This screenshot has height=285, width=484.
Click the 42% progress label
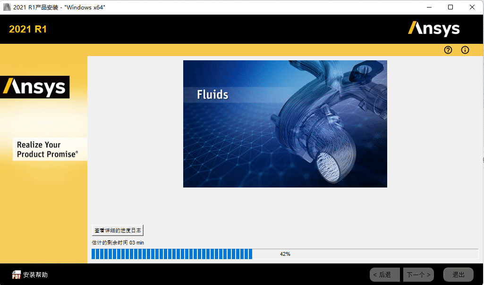pyautogui.click(x=285, y=254)
